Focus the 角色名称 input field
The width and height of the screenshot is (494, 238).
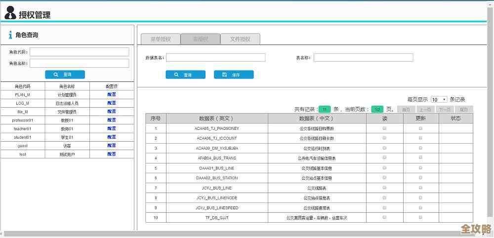click(80, 63)
